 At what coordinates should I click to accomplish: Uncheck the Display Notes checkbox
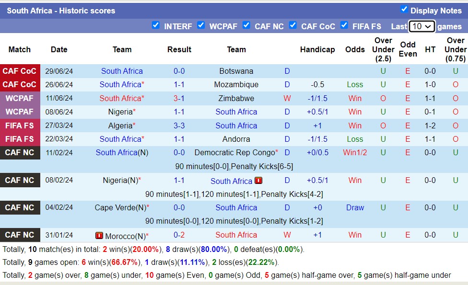405,10
